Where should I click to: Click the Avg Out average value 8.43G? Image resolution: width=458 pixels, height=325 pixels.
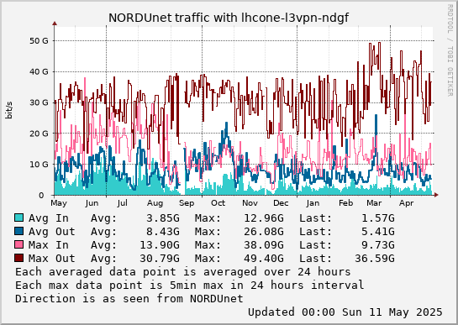[x=163, y=232]
